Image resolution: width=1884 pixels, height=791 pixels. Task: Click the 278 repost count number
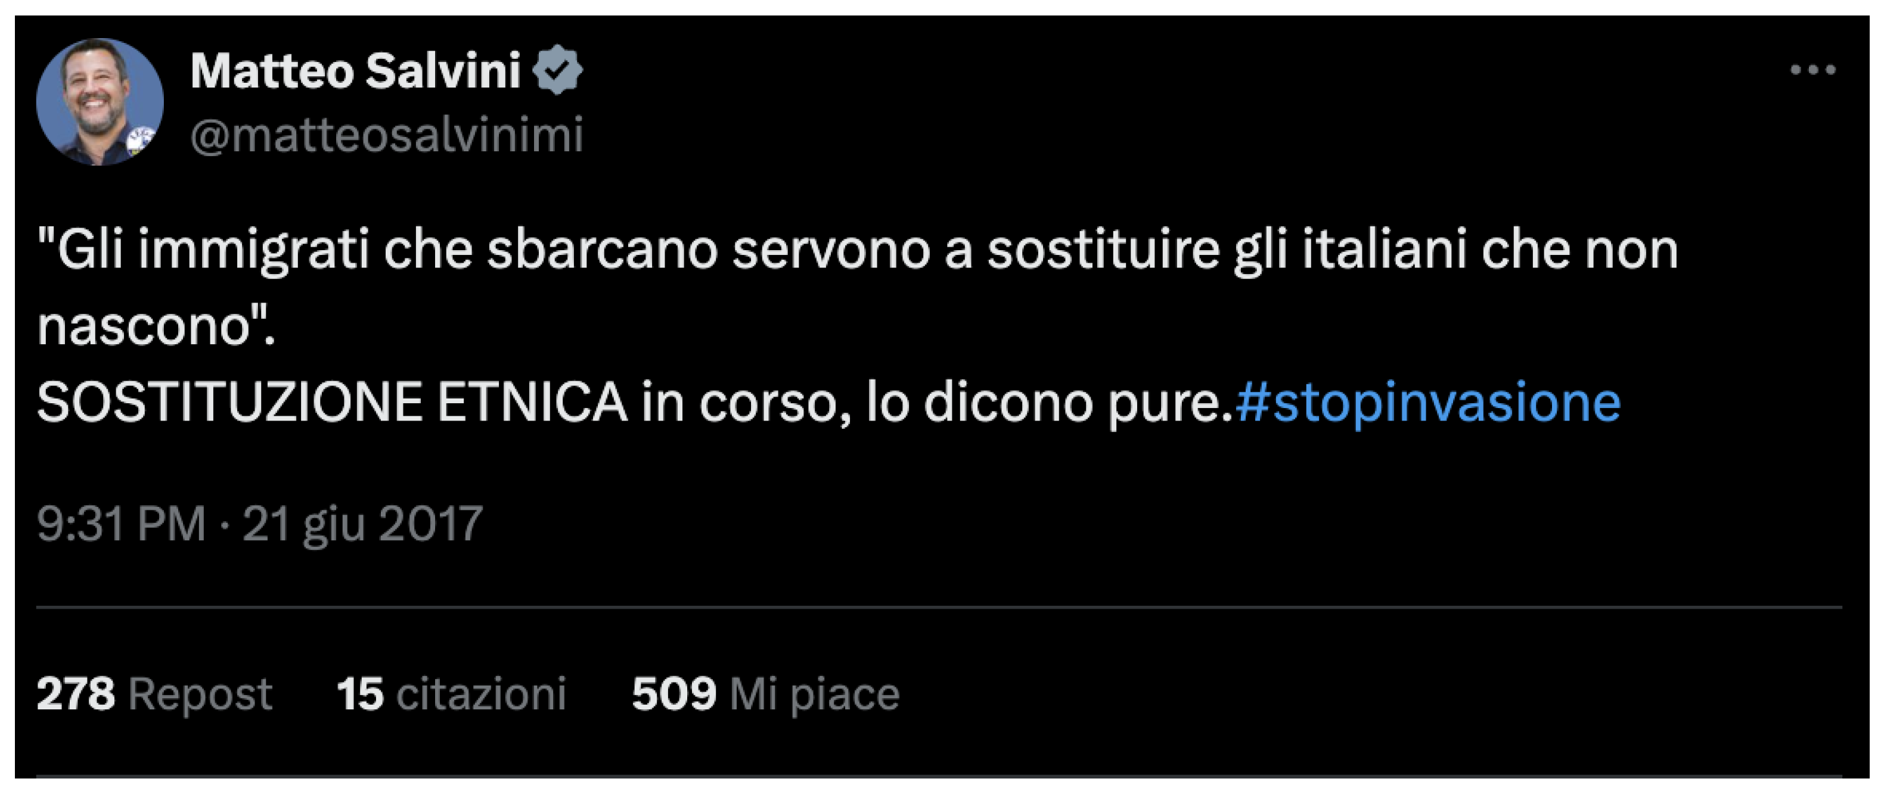[76, 693]
